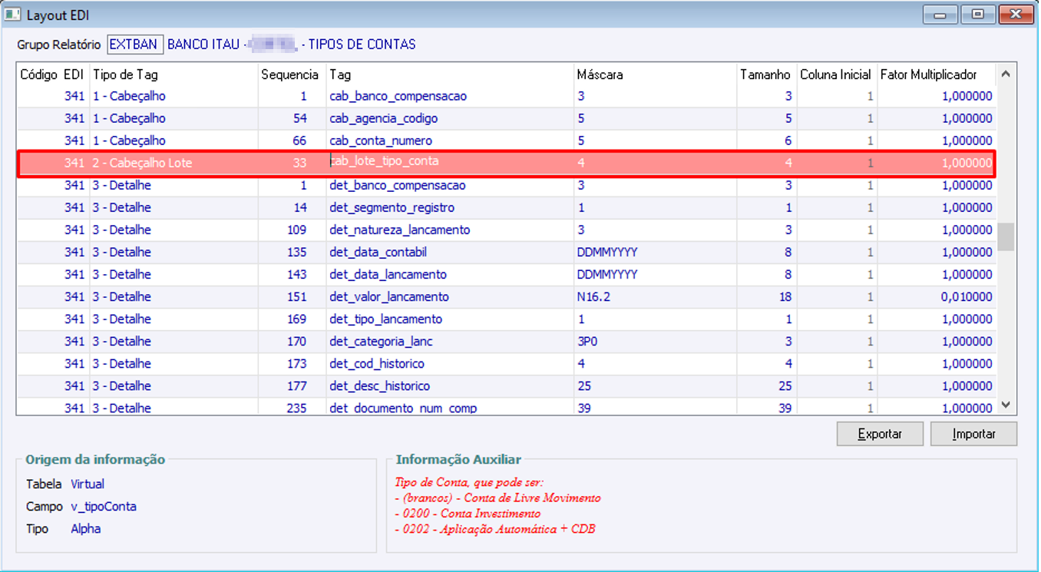Click the '0200 - Conta Investimento' help line
Image resolution: width=1041 pixels, height=572 pixels.
468,514
